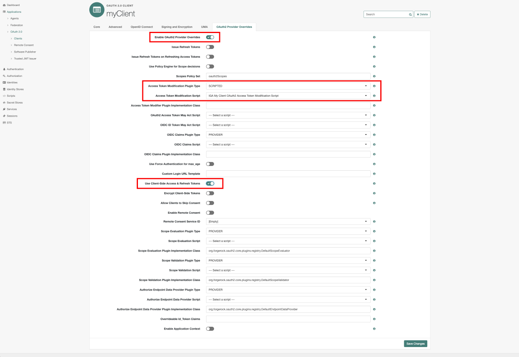This screenshot has width=519, height=357.
Task: Delete the myClient OAuth client
Action: tap(422, 14)
